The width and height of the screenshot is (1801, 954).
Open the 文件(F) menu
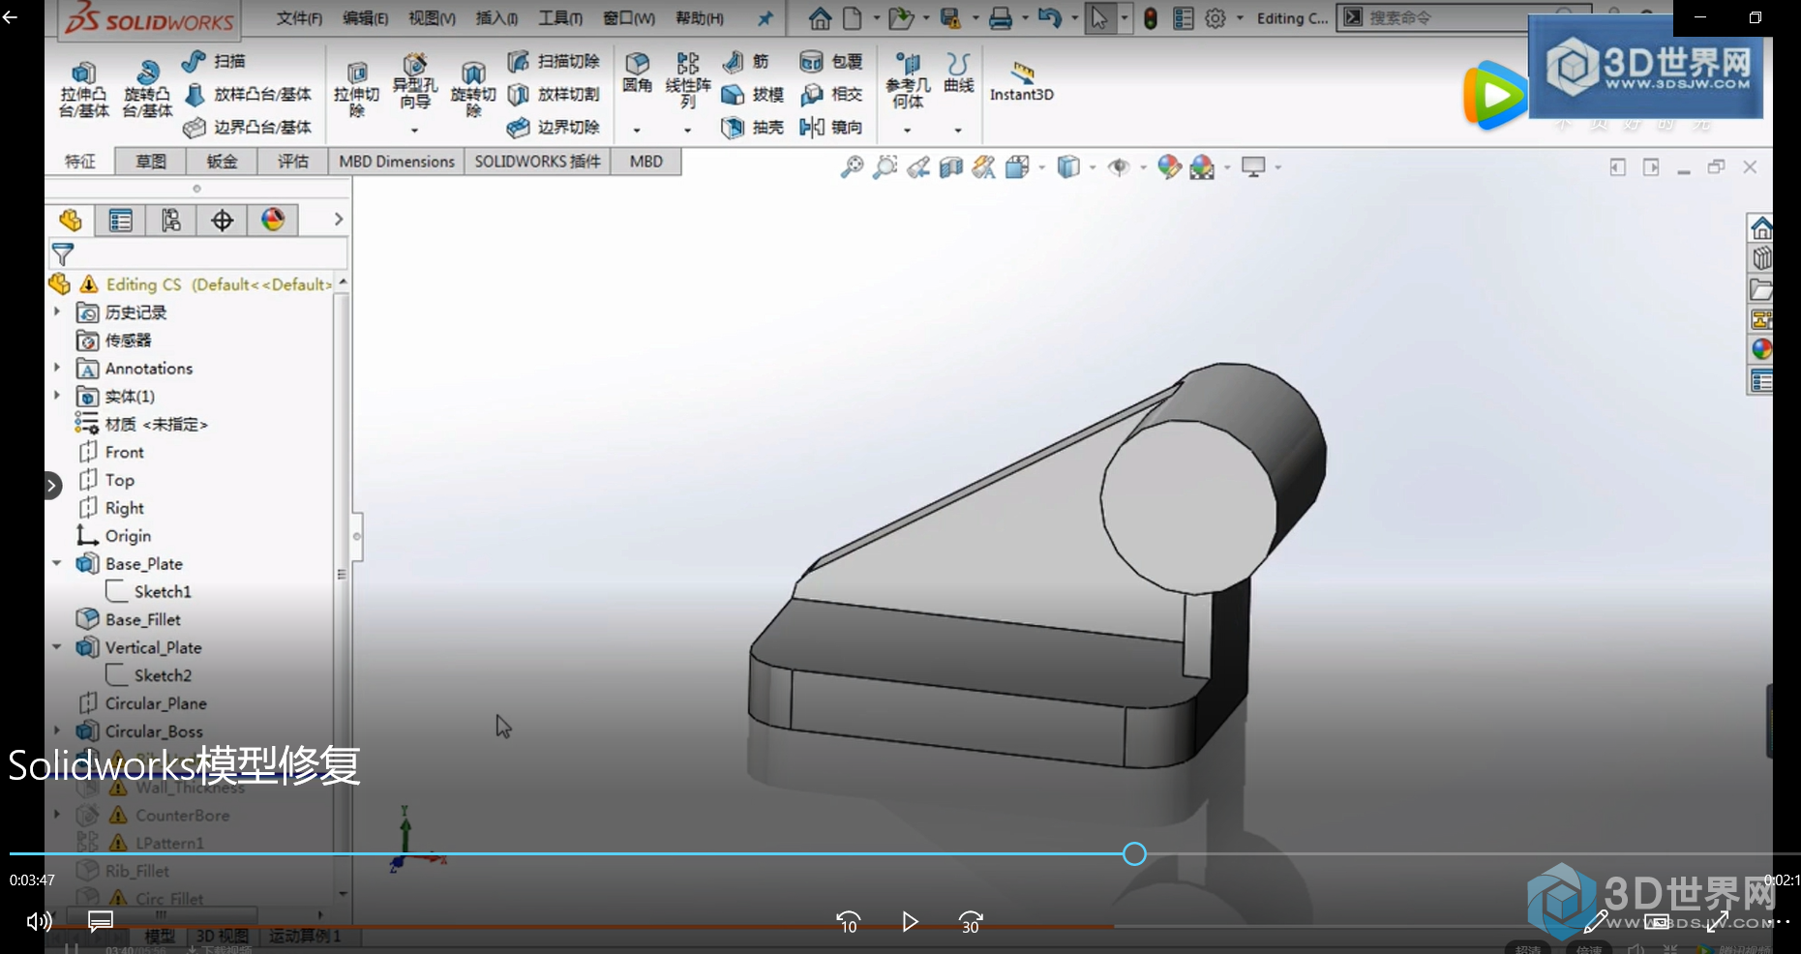tap(299, 18)
